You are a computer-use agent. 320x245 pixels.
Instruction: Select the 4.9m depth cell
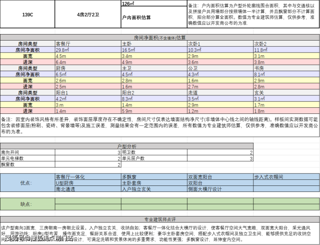pyautogui.click(x=154, y=62)
